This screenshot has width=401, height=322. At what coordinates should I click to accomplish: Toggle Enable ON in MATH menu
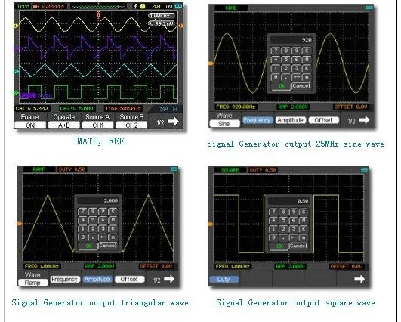click(x=30, y=125)
